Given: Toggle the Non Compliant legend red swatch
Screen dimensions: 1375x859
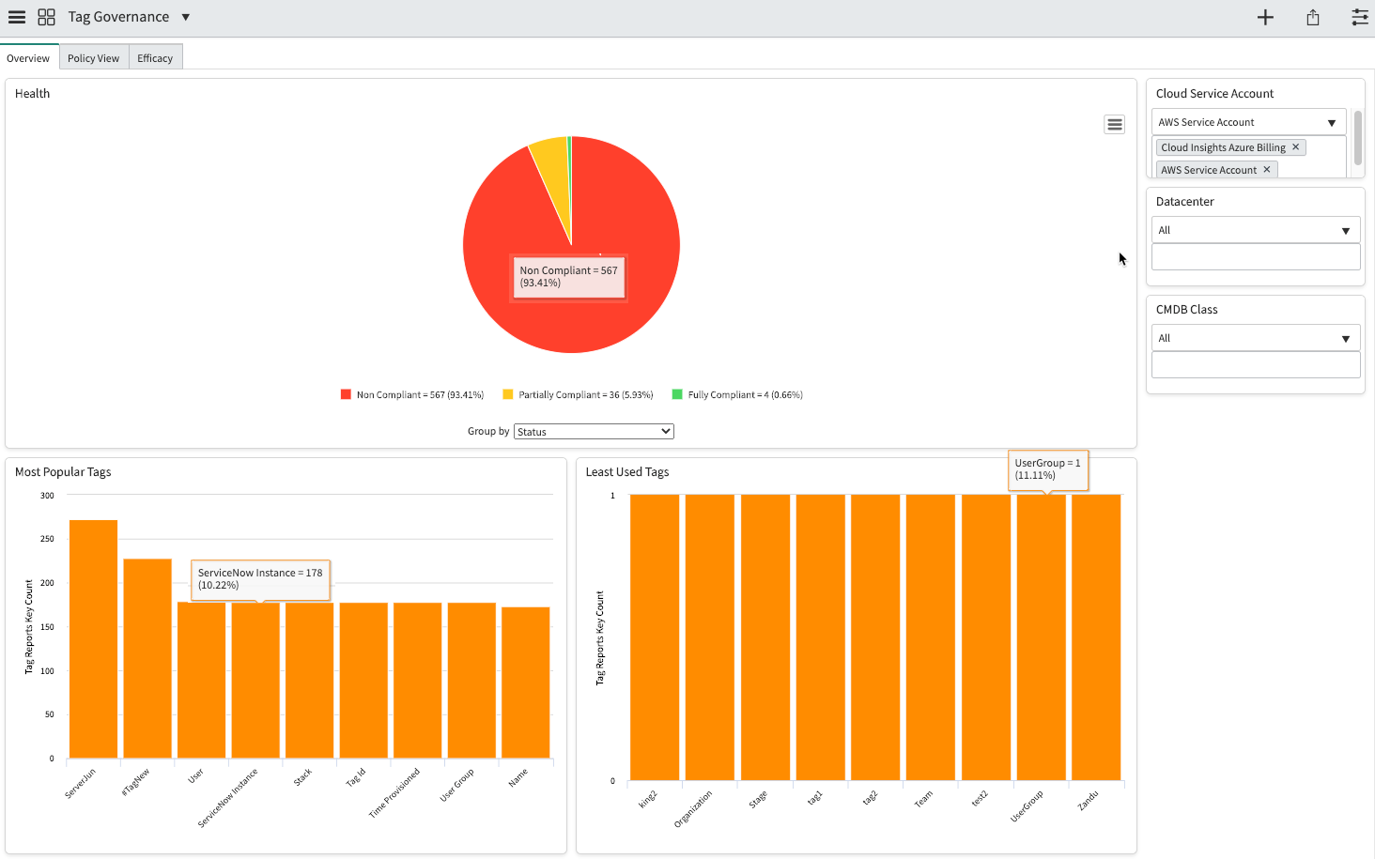Looking at the screenshot, I should [x=346, y=394].
